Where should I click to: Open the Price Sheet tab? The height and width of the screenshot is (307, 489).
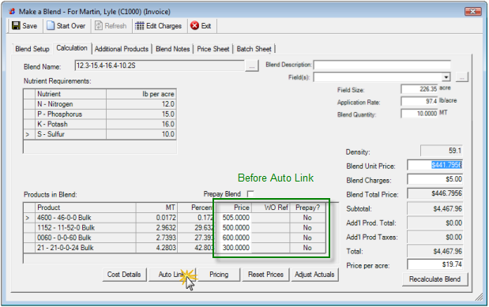point(213,49)
